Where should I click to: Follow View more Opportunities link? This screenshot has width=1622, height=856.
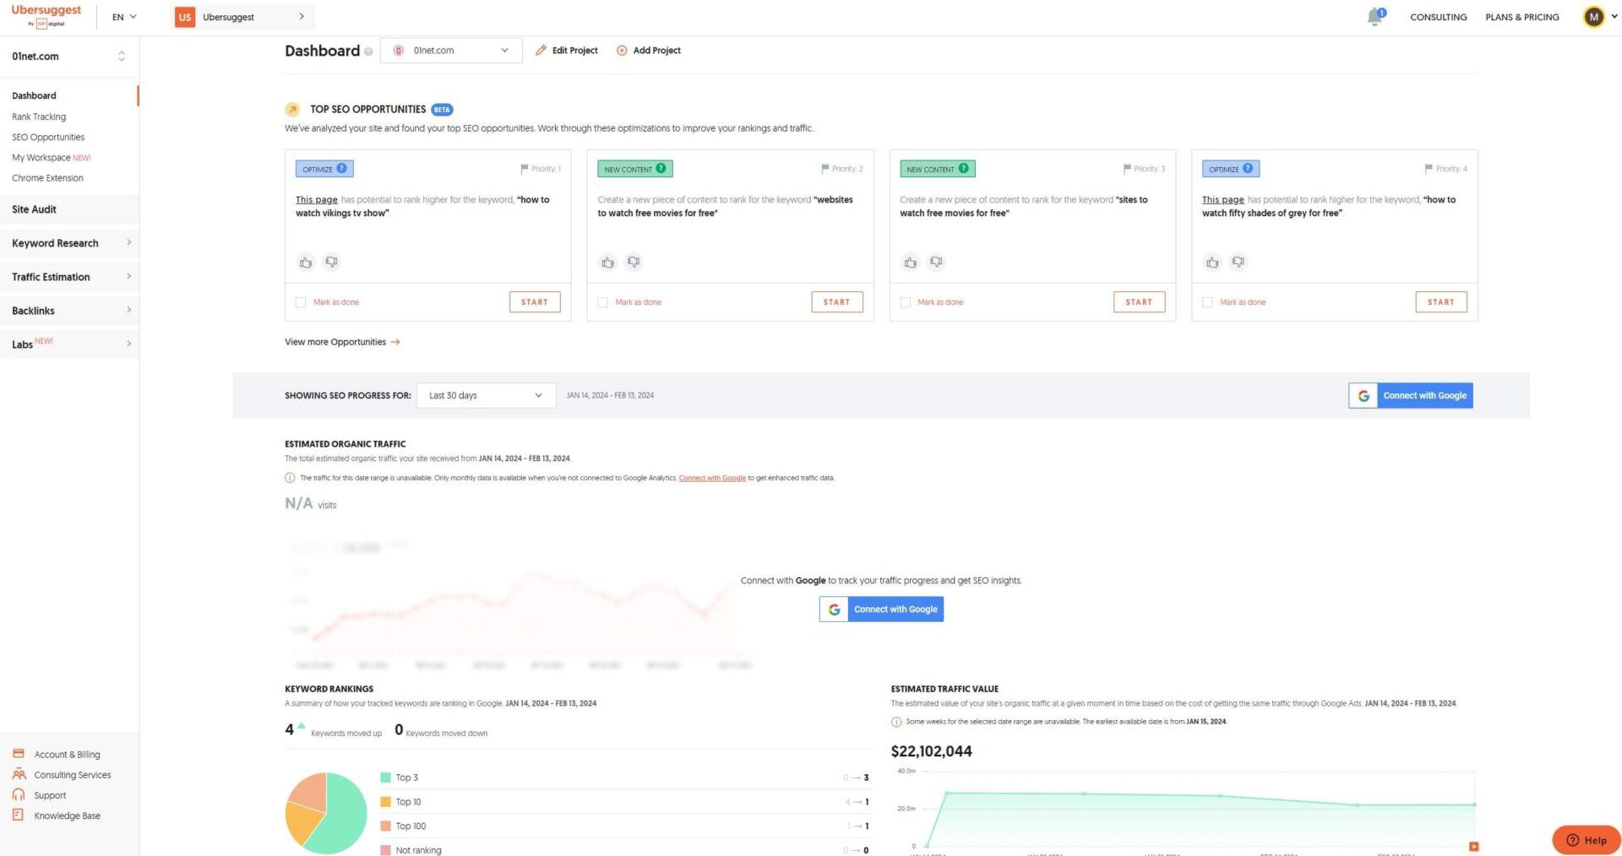pyautogui.click(x=342, y=342)
